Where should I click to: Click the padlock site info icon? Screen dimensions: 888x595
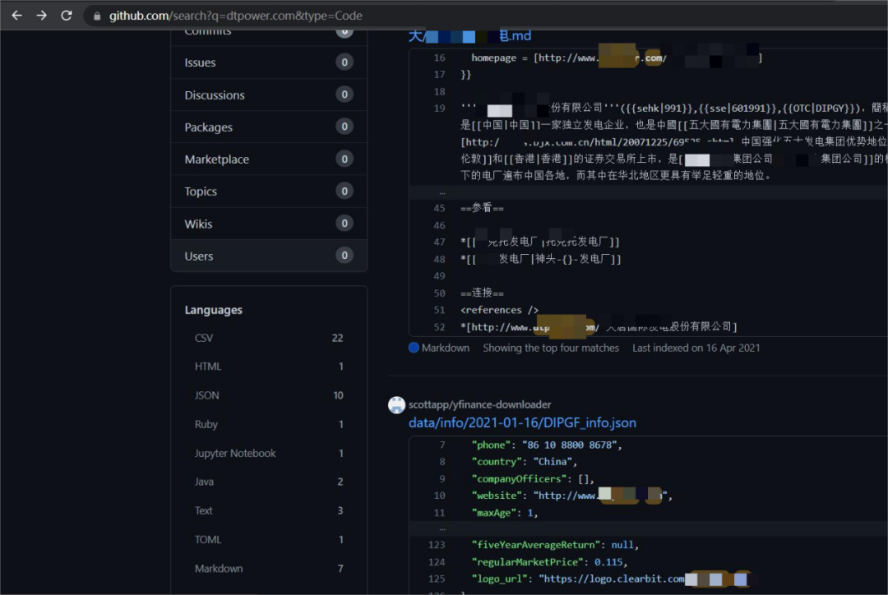[97, 16]
